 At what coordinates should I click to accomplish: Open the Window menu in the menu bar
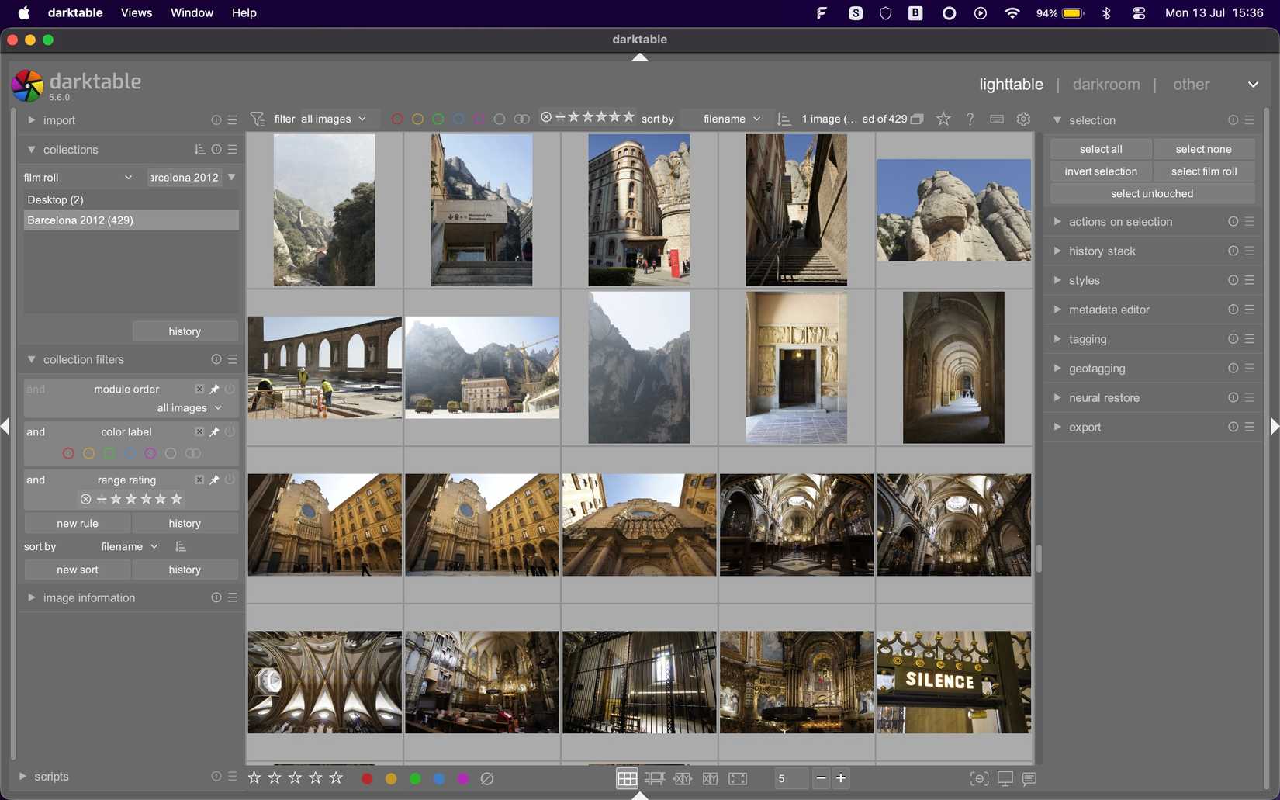[192, 12]
